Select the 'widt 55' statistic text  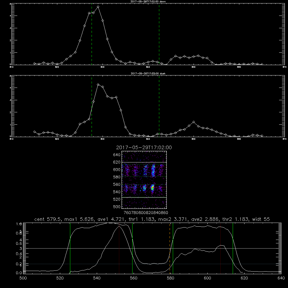click(x=261, y=219)
